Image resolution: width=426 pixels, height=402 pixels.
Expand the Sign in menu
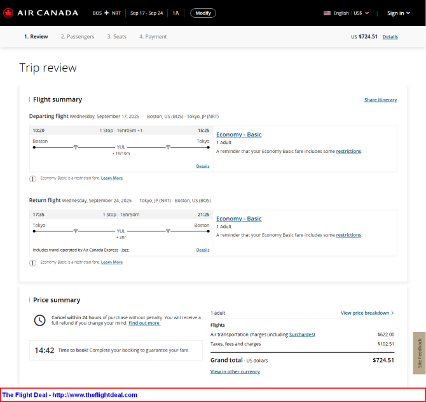click(398, 13)
